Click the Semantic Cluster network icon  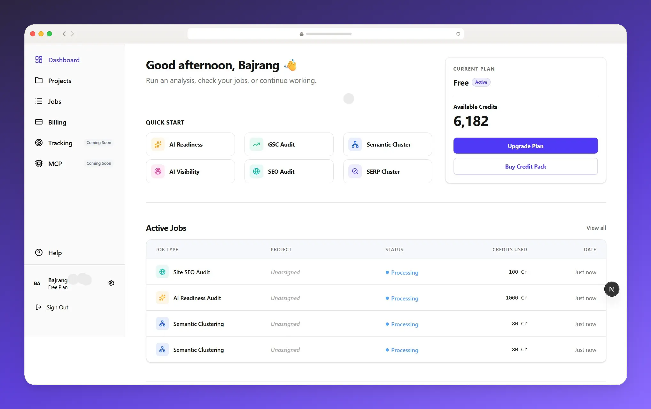[355, 144]
